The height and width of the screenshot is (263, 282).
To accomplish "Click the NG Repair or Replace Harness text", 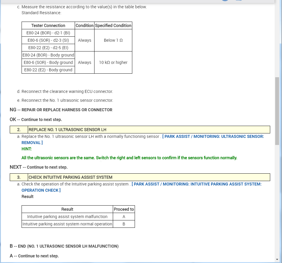I will click(61, 110).
